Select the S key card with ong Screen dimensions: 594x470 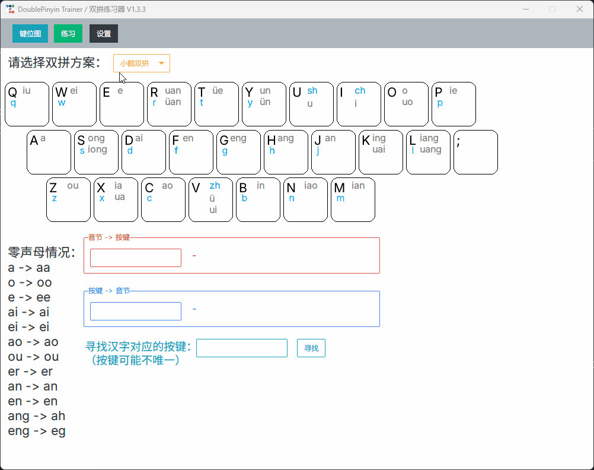pyautogui.click(x=96, y=153)
